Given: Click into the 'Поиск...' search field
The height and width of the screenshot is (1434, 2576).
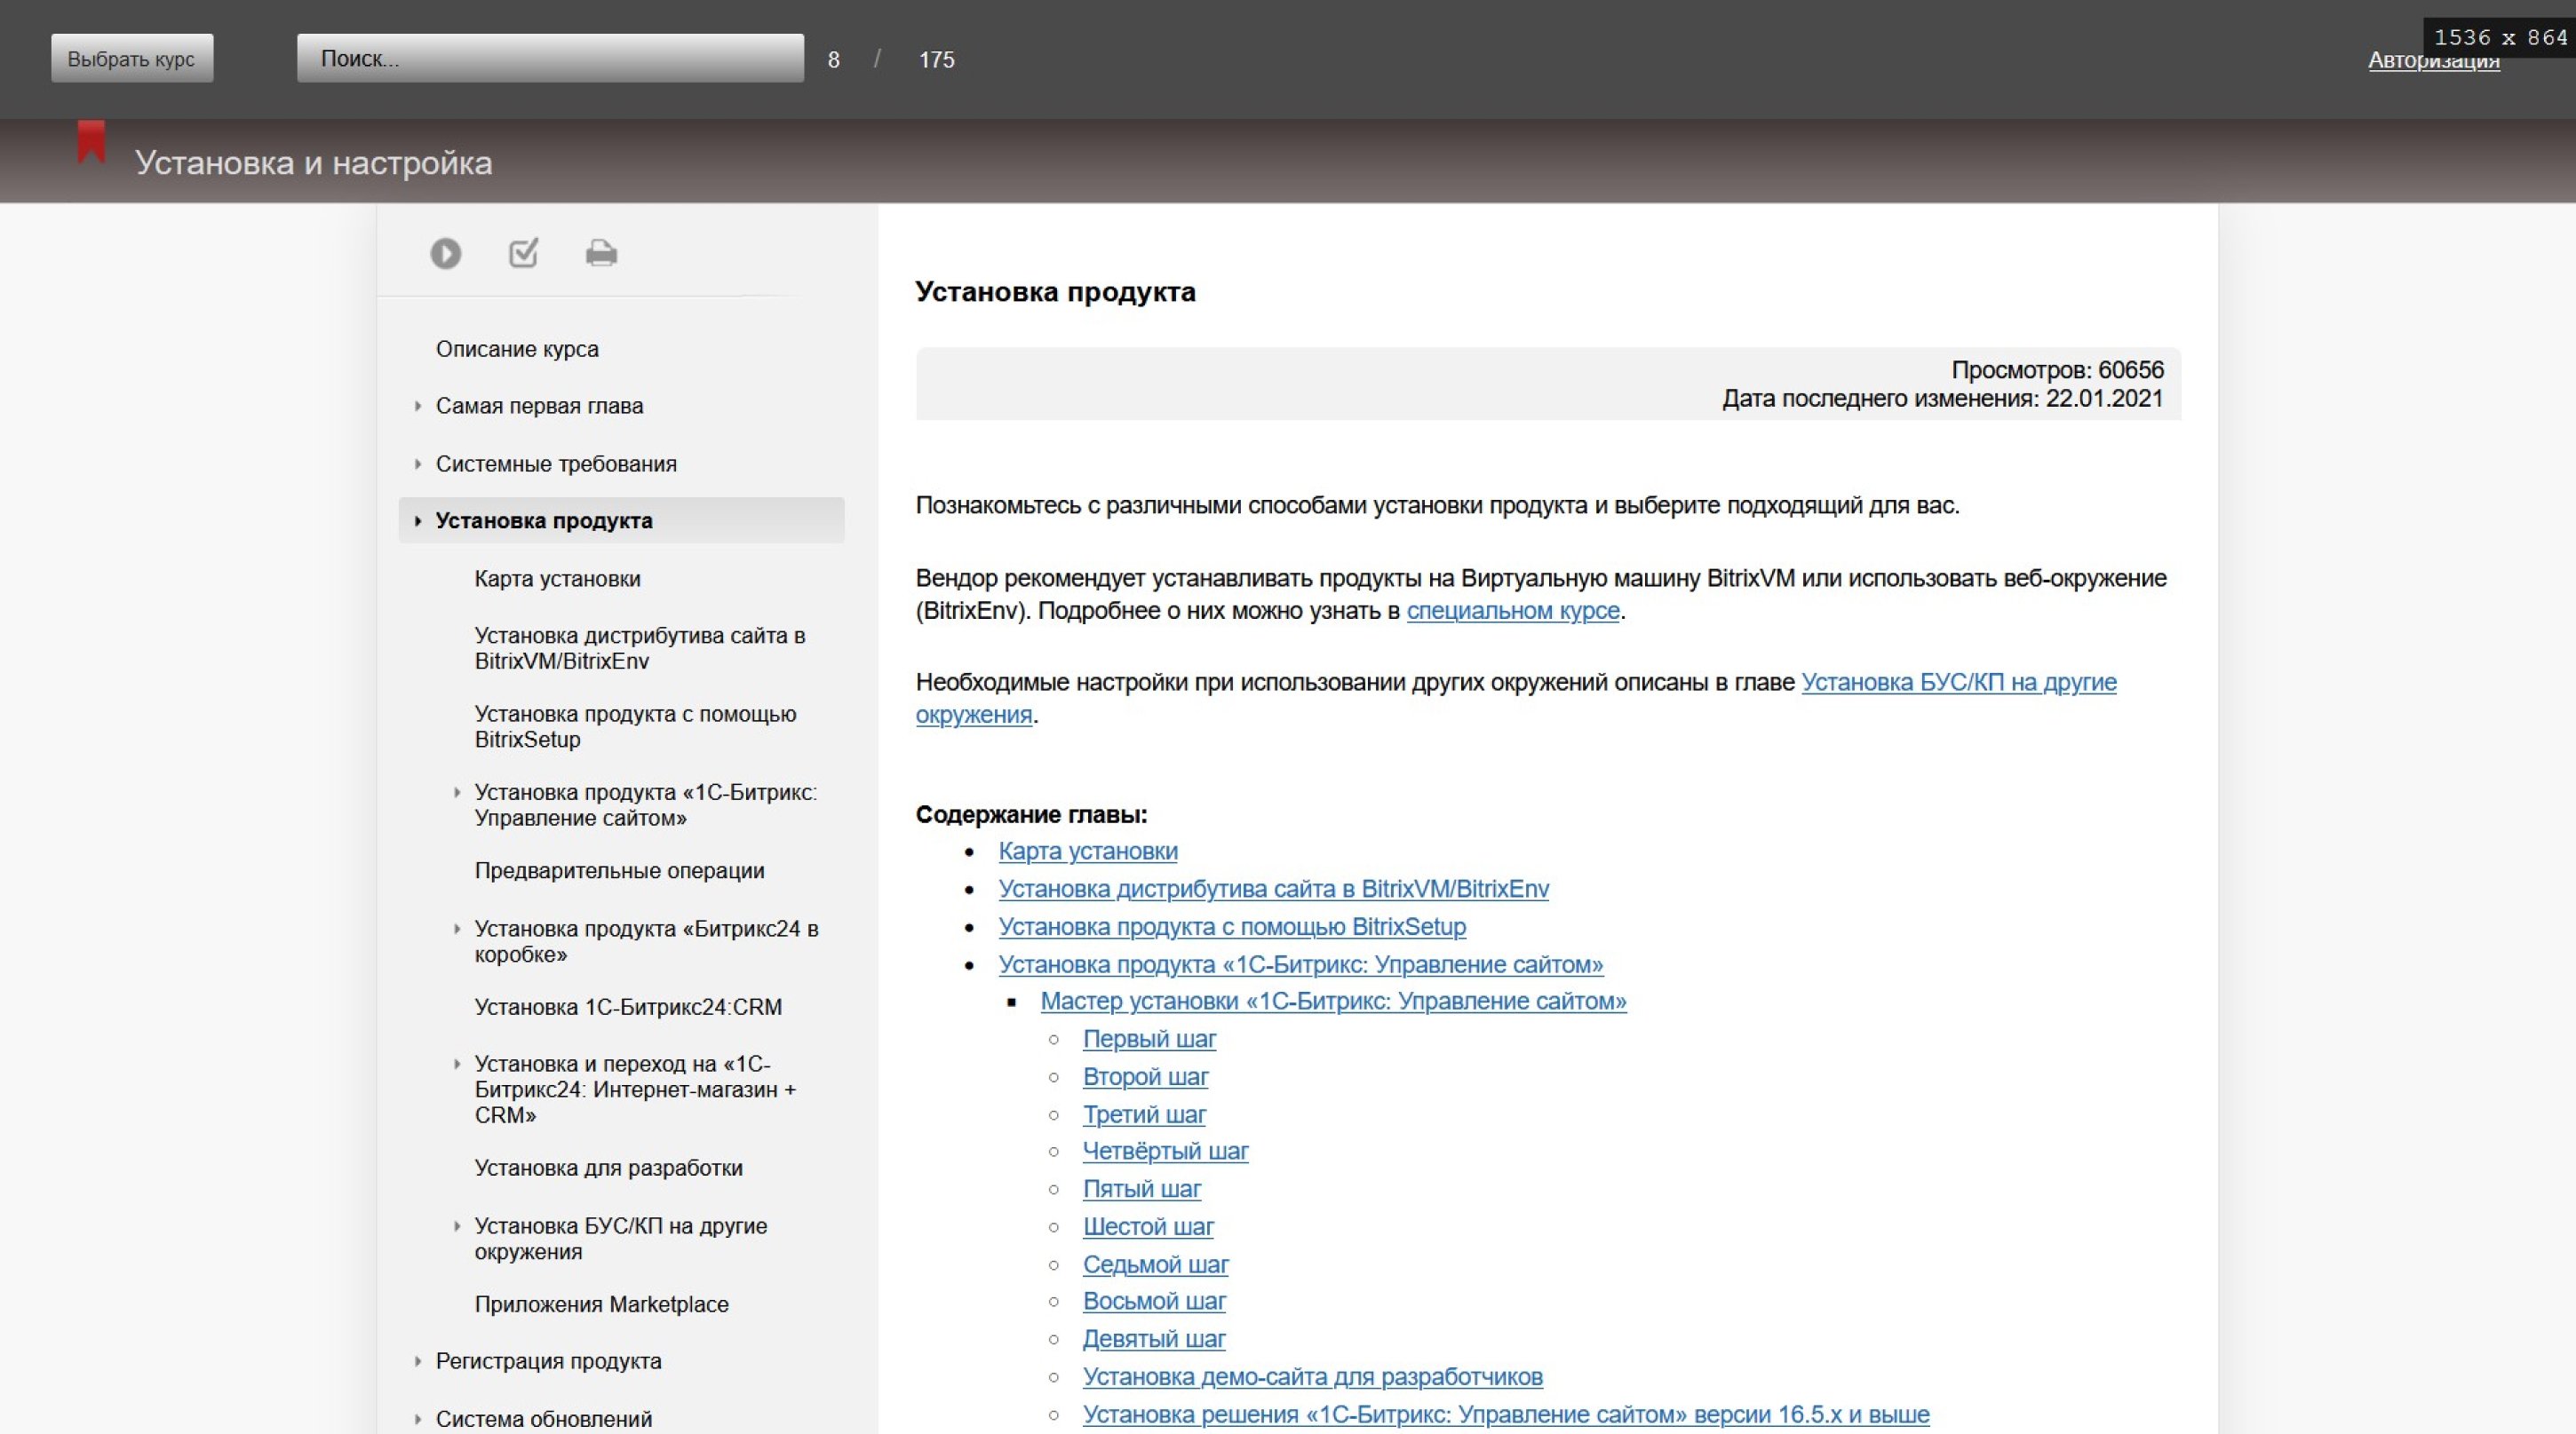Looking at the screenshot, I should click(550, 59).
